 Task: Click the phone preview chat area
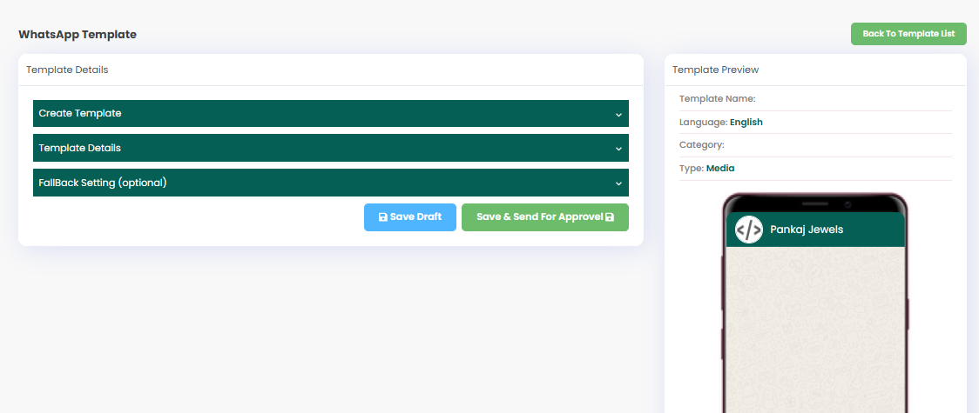[x=815, y=330]
